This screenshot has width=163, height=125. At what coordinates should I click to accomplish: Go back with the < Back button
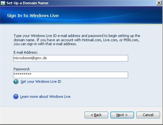[x=96, y=115]
